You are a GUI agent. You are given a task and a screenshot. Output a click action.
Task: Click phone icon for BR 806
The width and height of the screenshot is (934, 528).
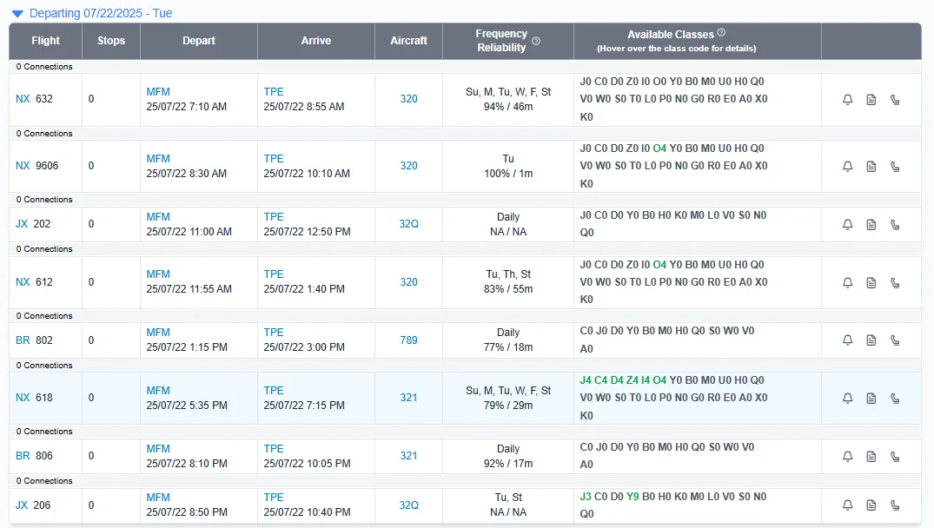(x=895, y=457)
